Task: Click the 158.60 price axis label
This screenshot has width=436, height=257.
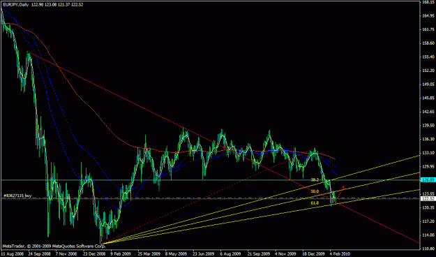Action: coord(428,43)
